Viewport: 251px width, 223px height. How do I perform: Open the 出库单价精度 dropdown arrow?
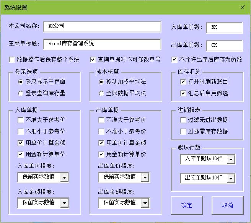[145, 177]
